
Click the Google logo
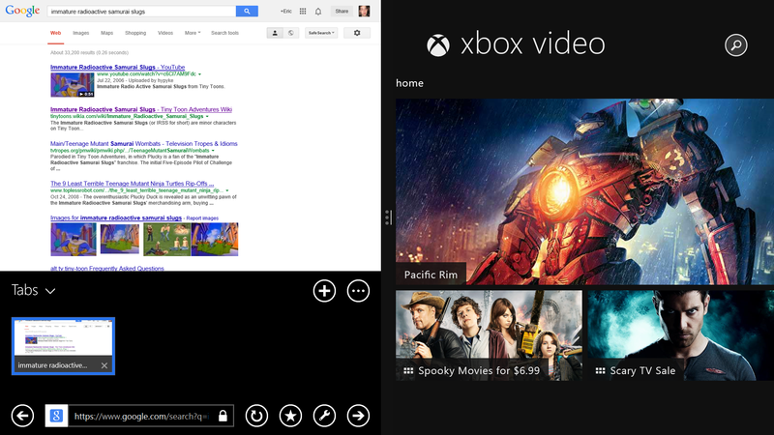22,11
